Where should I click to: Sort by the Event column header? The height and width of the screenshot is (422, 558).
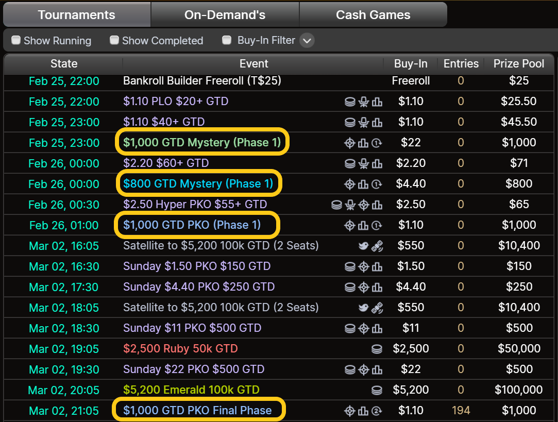253,64
